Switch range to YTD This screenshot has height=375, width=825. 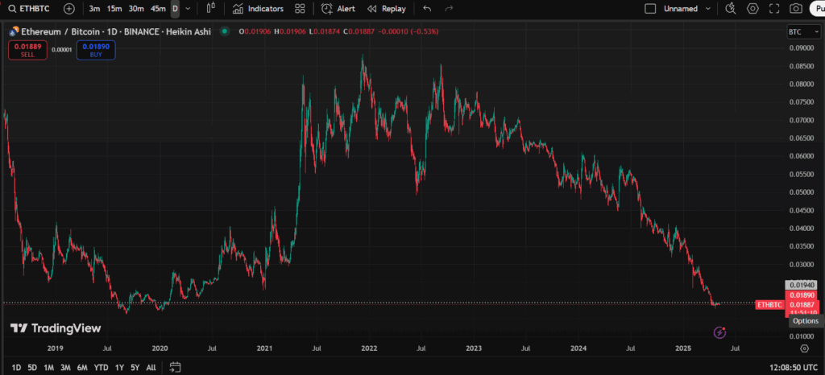(101, 368)
